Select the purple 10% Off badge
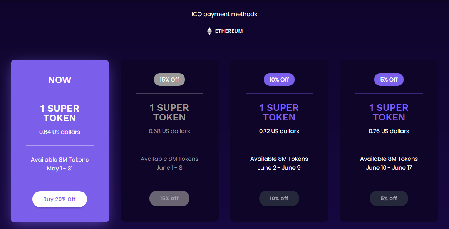 (x=279, y=80)
